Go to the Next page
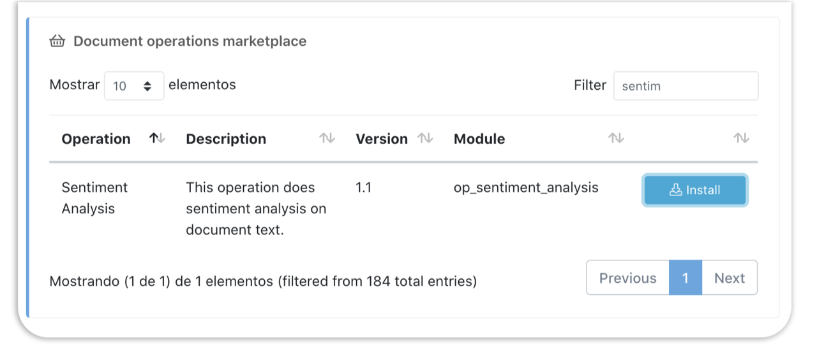The width and height of the screenshot is (824, 363). 730,278
